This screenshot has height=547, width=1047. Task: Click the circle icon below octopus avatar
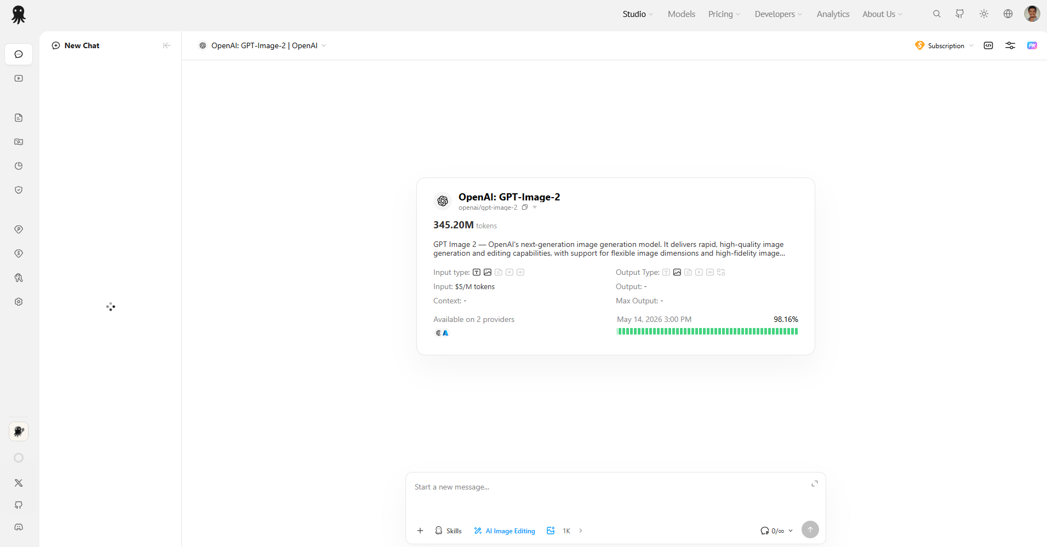click(x=19, y=458)
